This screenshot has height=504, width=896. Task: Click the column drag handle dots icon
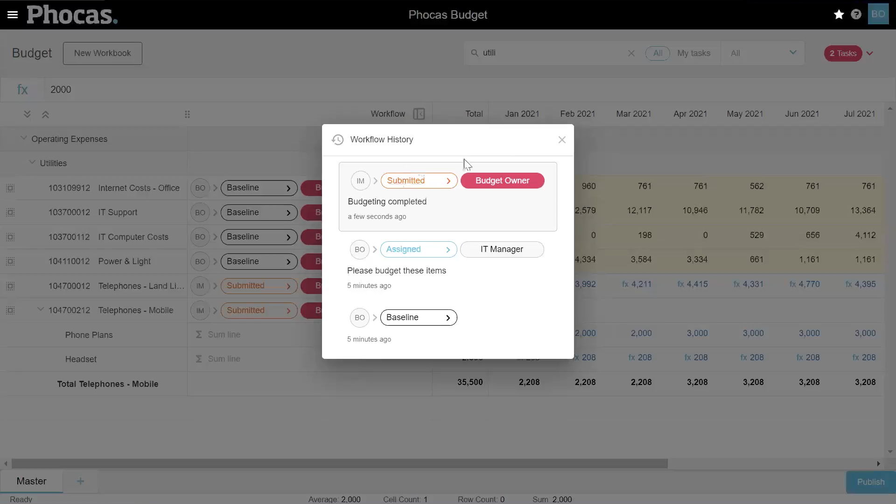click(187, 114)
